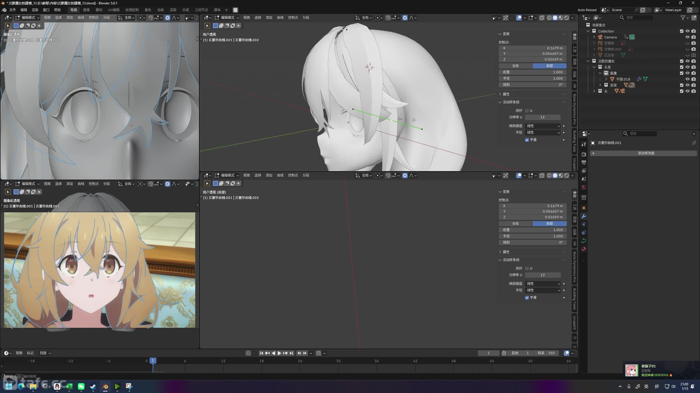
Task: Switch to rendered viewport shading in top viewport
Action: (x=567, y=18)
